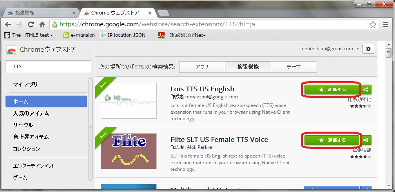The width and height of the screenshot is (395, 192).
Task: Click 仕事効率化 category label
Action: [x=359, y=100]
